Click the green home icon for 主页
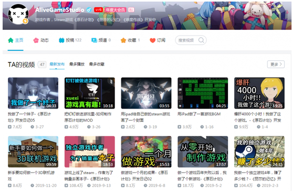The height and width of the screenshot is (192, 292). point(11,40)
